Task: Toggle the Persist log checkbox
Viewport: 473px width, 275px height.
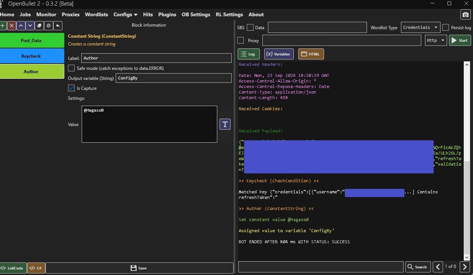Action: (x=446, y=27)
